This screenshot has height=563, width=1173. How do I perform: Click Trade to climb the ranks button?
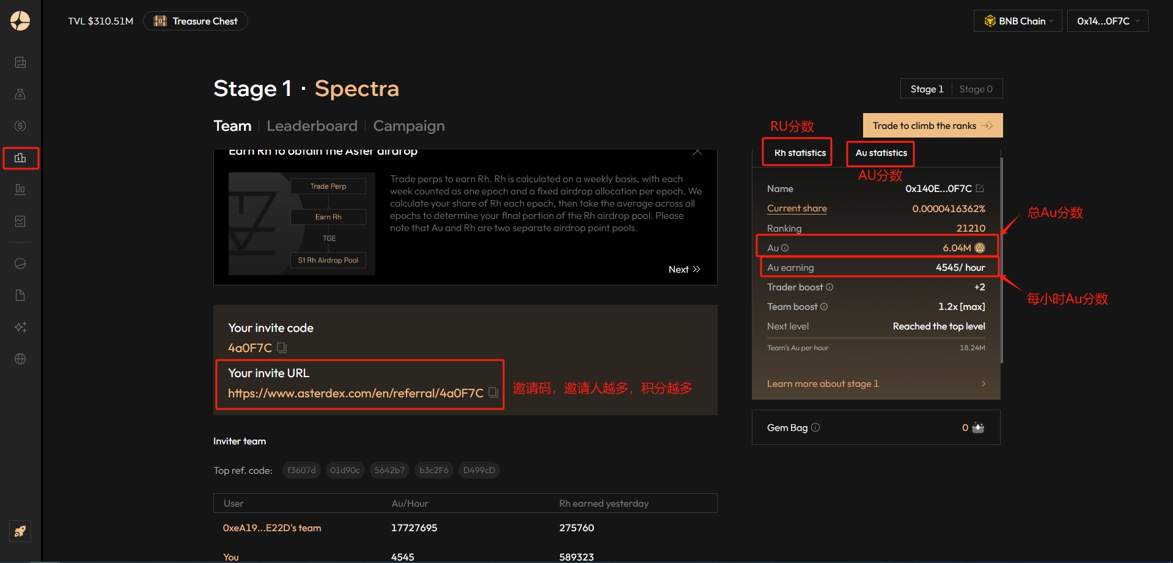click(933, 125)
